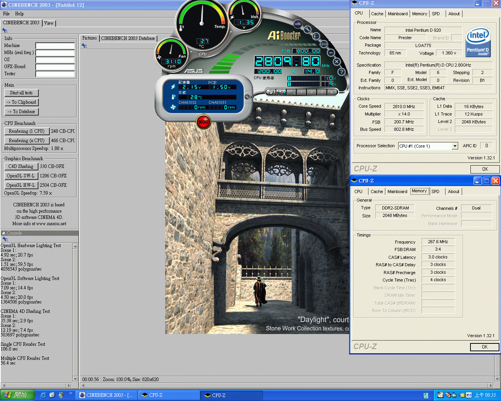Click AI Booster round X icon
This screenshot has height=401, width=501.
337,61
